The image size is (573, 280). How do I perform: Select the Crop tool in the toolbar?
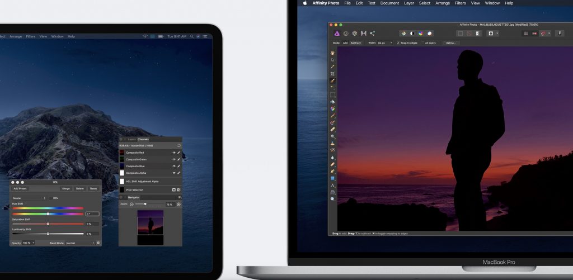(332, 74)
